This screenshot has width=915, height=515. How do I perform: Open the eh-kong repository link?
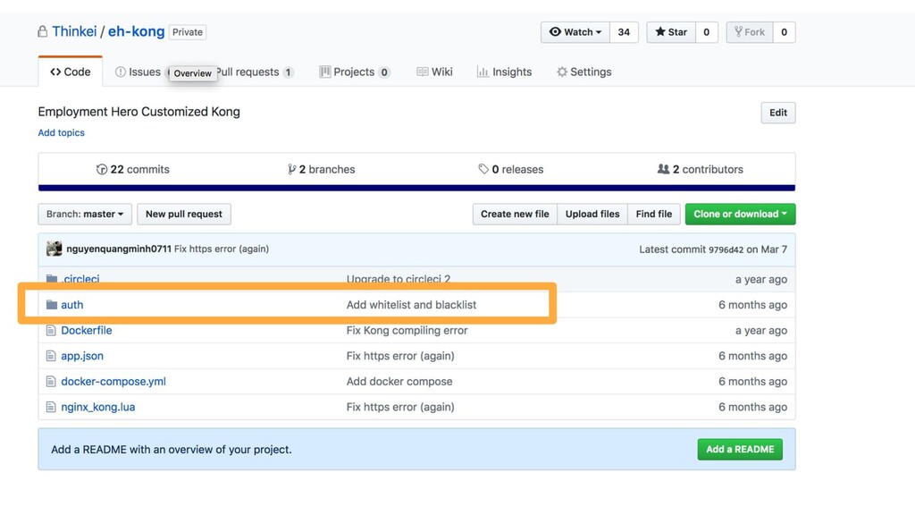pyautogui.click(x=136, y=31)
